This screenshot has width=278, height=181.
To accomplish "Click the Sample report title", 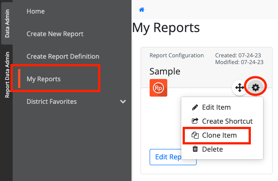I will pos(165,71).
